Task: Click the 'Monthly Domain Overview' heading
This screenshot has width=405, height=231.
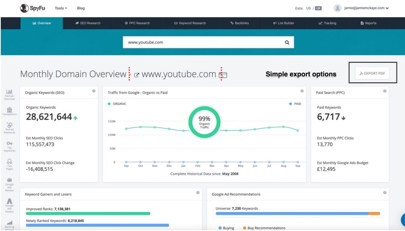Action: pos(73,74)
